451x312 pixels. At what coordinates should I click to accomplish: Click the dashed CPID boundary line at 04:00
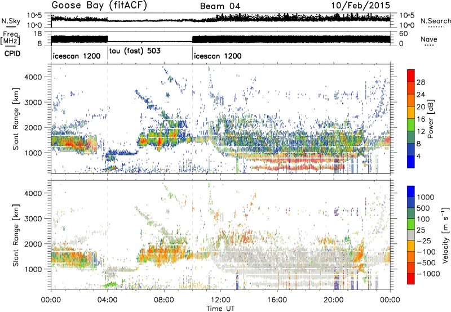click(x=108, y=119)
